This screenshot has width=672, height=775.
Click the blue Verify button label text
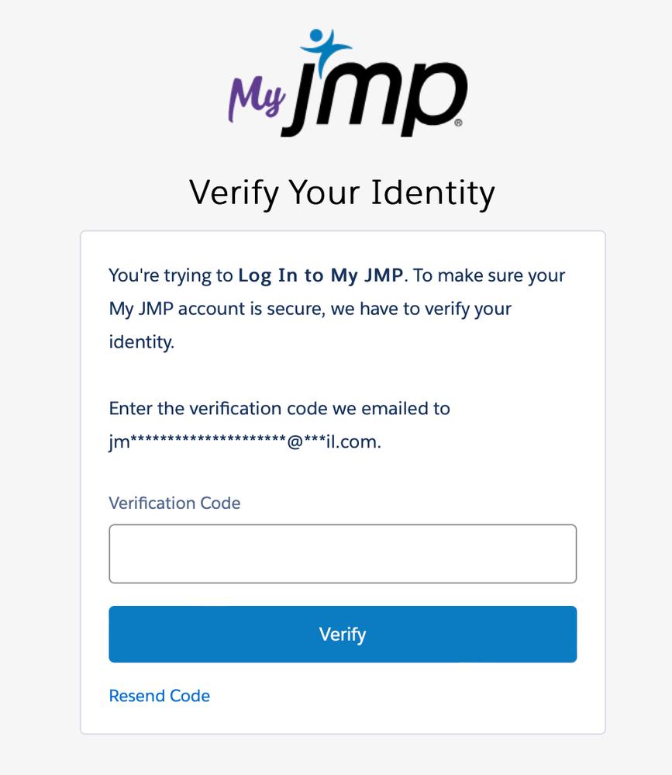click(342, 634)
